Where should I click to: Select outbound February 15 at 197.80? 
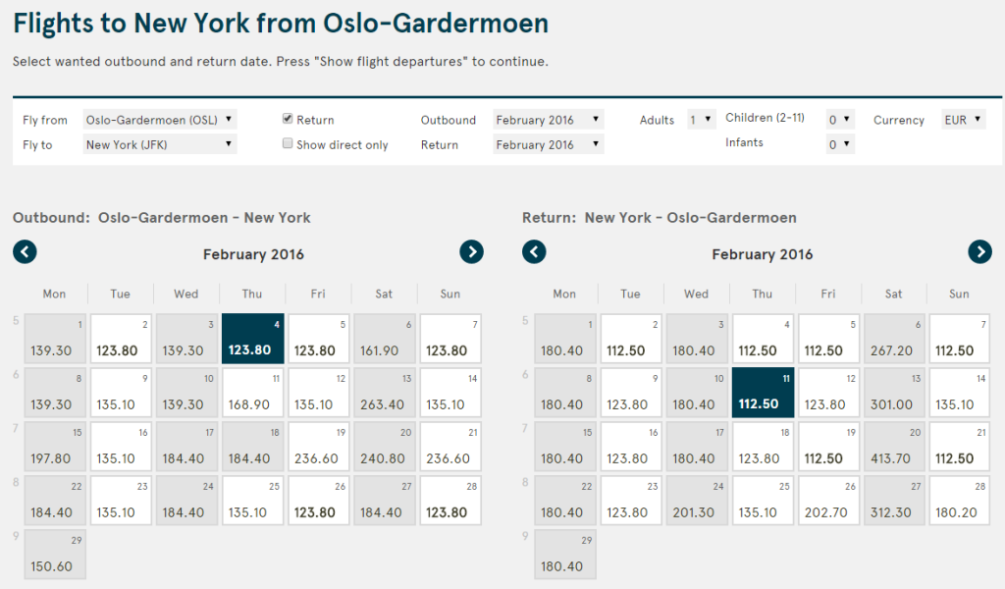(55, 446)
